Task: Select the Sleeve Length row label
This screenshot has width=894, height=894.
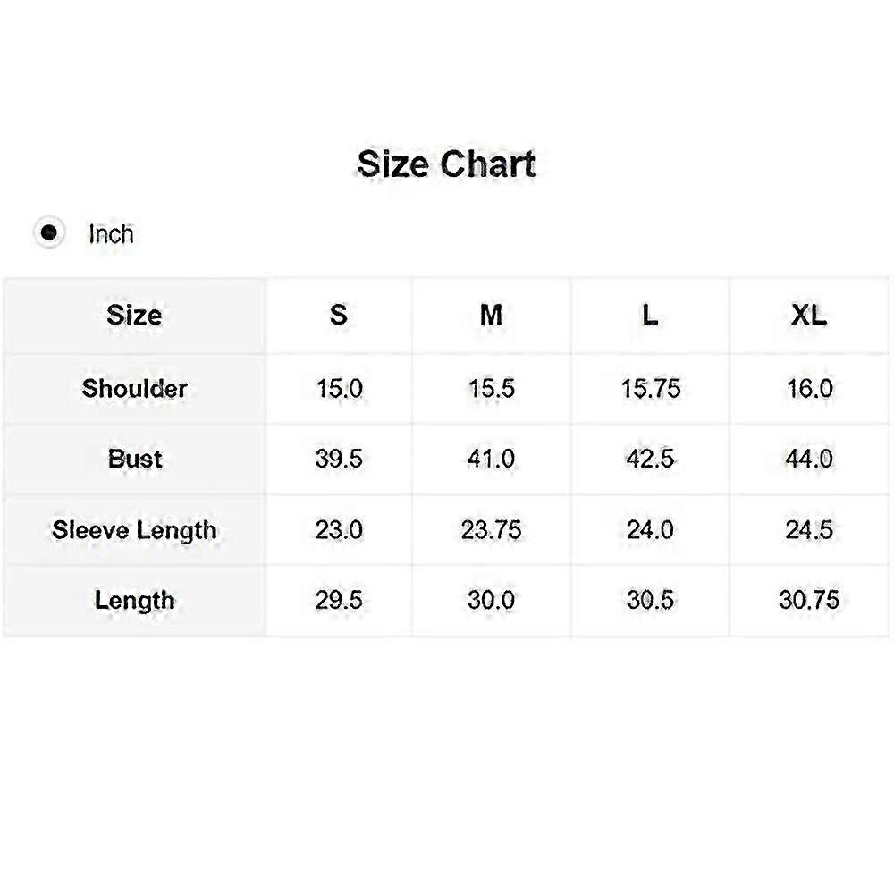Action: (135, 530)
